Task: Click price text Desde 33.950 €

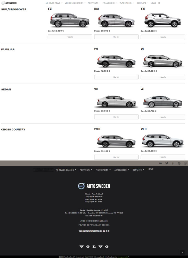Action: coord(102,111)
